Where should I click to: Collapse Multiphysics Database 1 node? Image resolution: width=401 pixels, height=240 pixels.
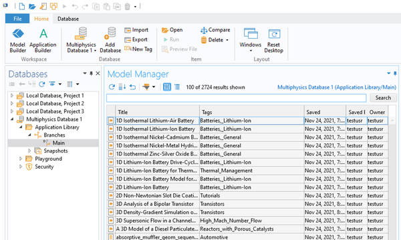click(12, 119)
